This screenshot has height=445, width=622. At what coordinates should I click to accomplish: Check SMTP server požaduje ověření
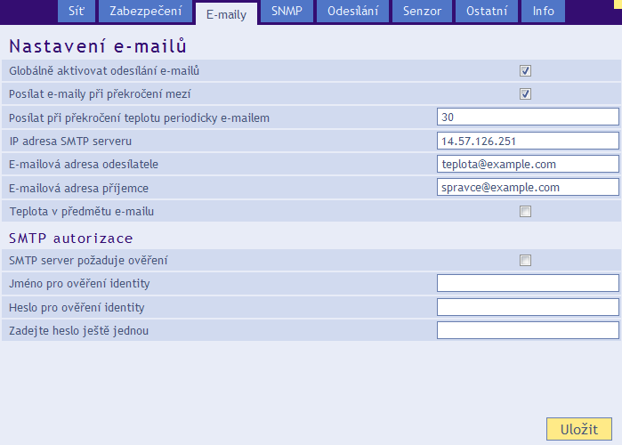(x=525, y=260)
